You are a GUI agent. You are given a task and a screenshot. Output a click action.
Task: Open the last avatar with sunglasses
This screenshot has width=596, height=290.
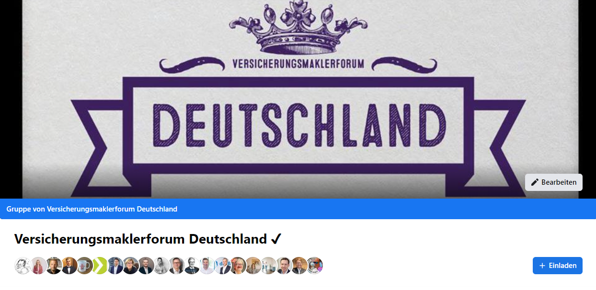pyautogui.click(x=314, y=266)
